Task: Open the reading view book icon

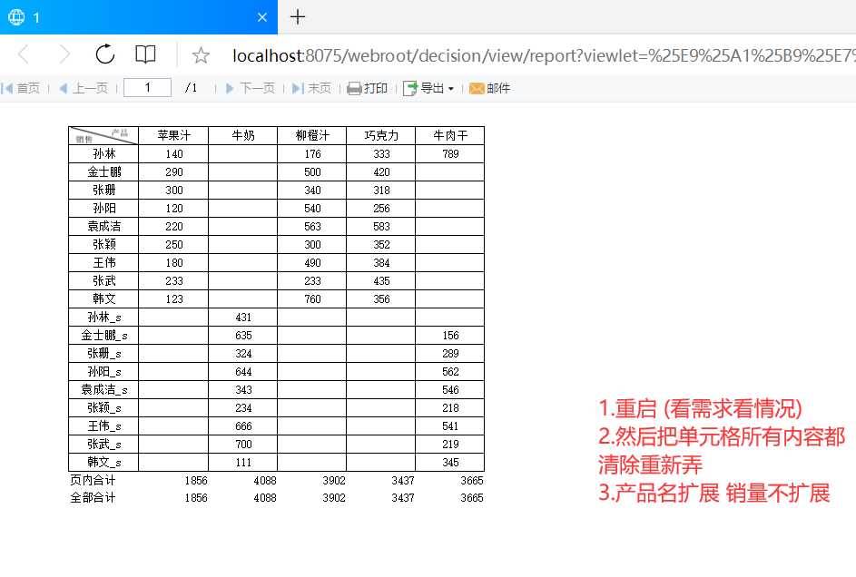Action: pyautogui.click(x=145, y=54)
